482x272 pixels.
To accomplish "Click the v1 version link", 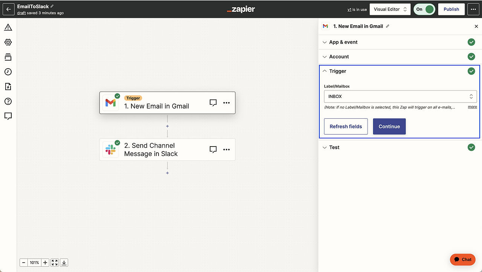I will tap(349, 9).
